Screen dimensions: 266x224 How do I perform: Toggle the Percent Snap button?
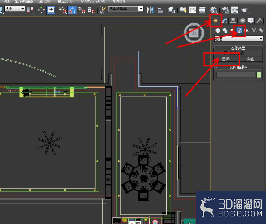point(82,10)
